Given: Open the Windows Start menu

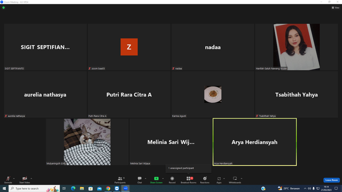Looking at the screenshot, I should [x=4, y=188].
